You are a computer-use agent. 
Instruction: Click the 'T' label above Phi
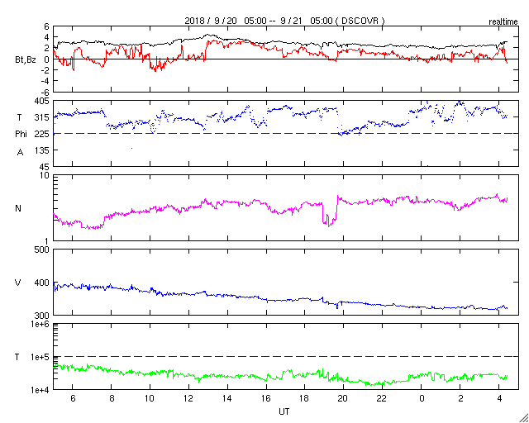click(x=20, y=117)
